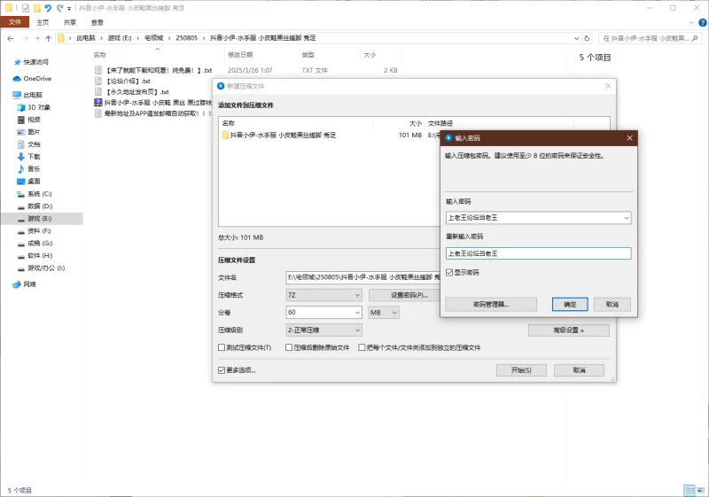The image size is (709, 497).
Task: Select 资料 (F:) drive icon
Action: coord(20,231)
